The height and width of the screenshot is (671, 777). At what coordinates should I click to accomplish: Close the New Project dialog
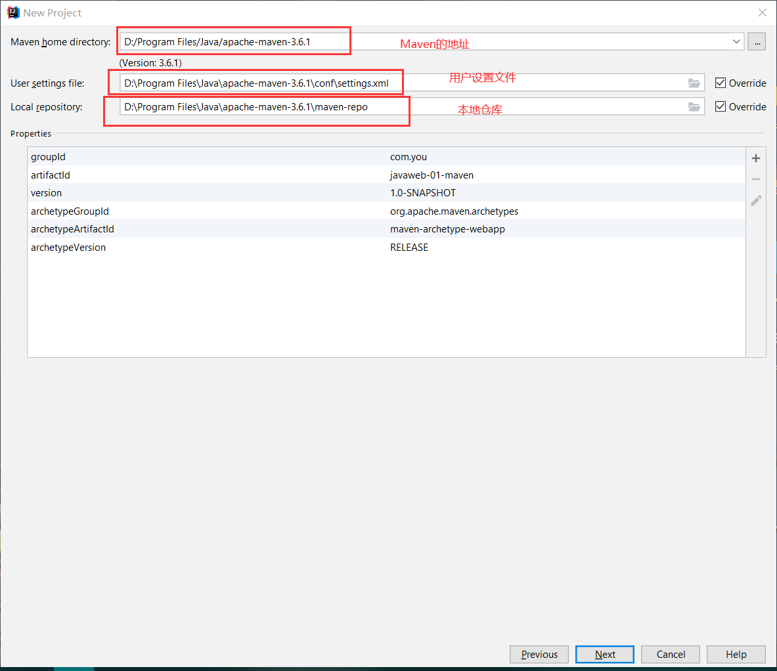(x=762, y=12)
